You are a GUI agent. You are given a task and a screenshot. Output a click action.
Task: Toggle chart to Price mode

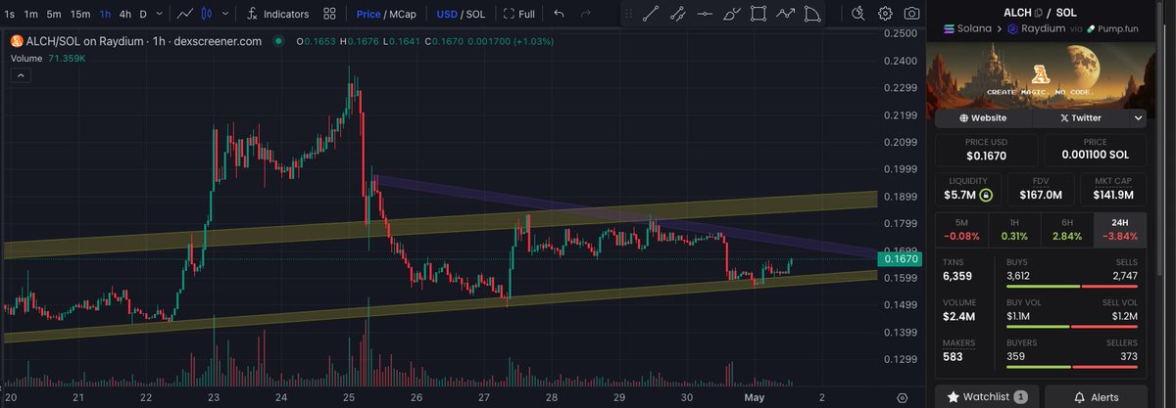[x=368, y=14]
